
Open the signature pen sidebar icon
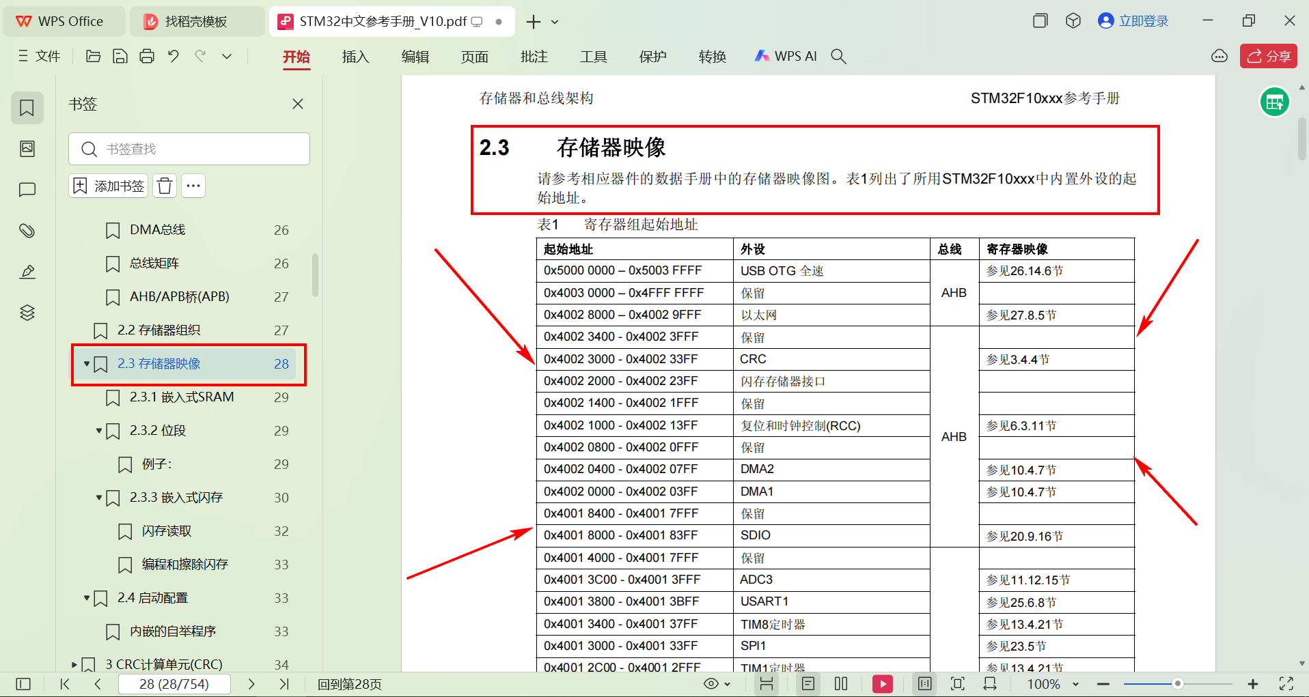click(27, 272)
